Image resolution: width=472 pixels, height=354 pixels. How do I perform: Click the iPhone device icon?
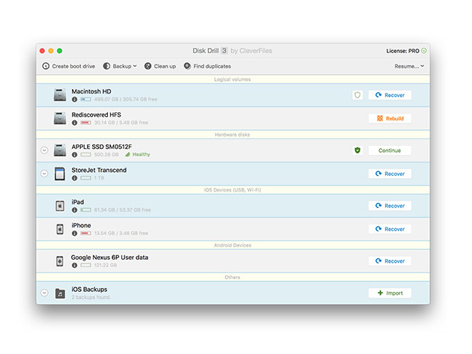click(60, 229)
